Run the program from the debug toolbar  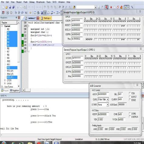(8, 13)
